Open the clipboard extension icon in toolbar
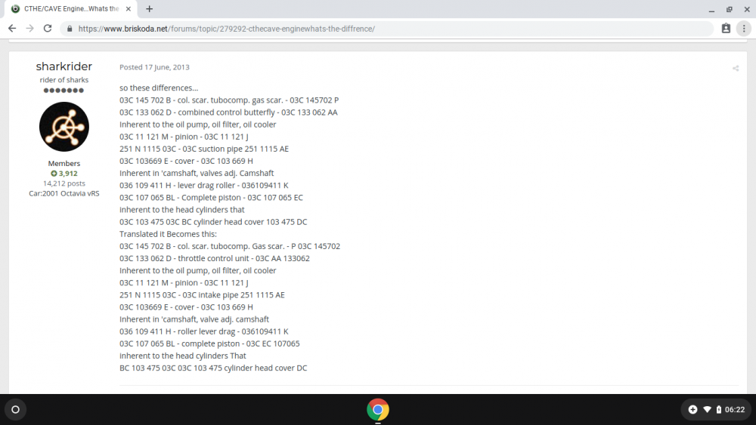 coord(726,29)
